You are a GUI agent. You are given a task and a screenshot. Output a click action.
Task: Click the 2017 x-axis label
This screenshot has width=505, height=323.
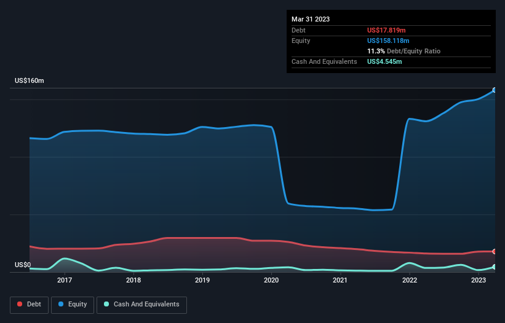pos(65,280)
